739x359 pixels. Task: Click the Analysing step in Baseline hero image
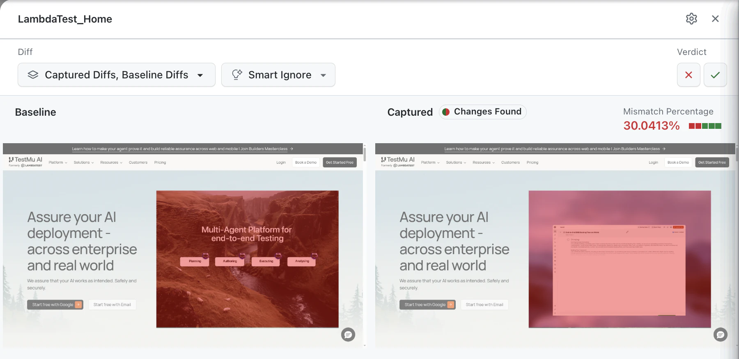[x=302, y=261]
